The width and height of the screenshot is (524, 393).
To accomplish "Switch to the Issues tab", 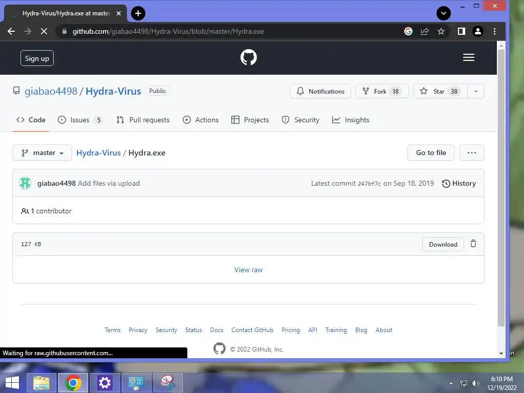I will coord(80,120).
